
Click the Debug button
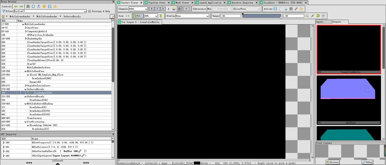(367, 162)
